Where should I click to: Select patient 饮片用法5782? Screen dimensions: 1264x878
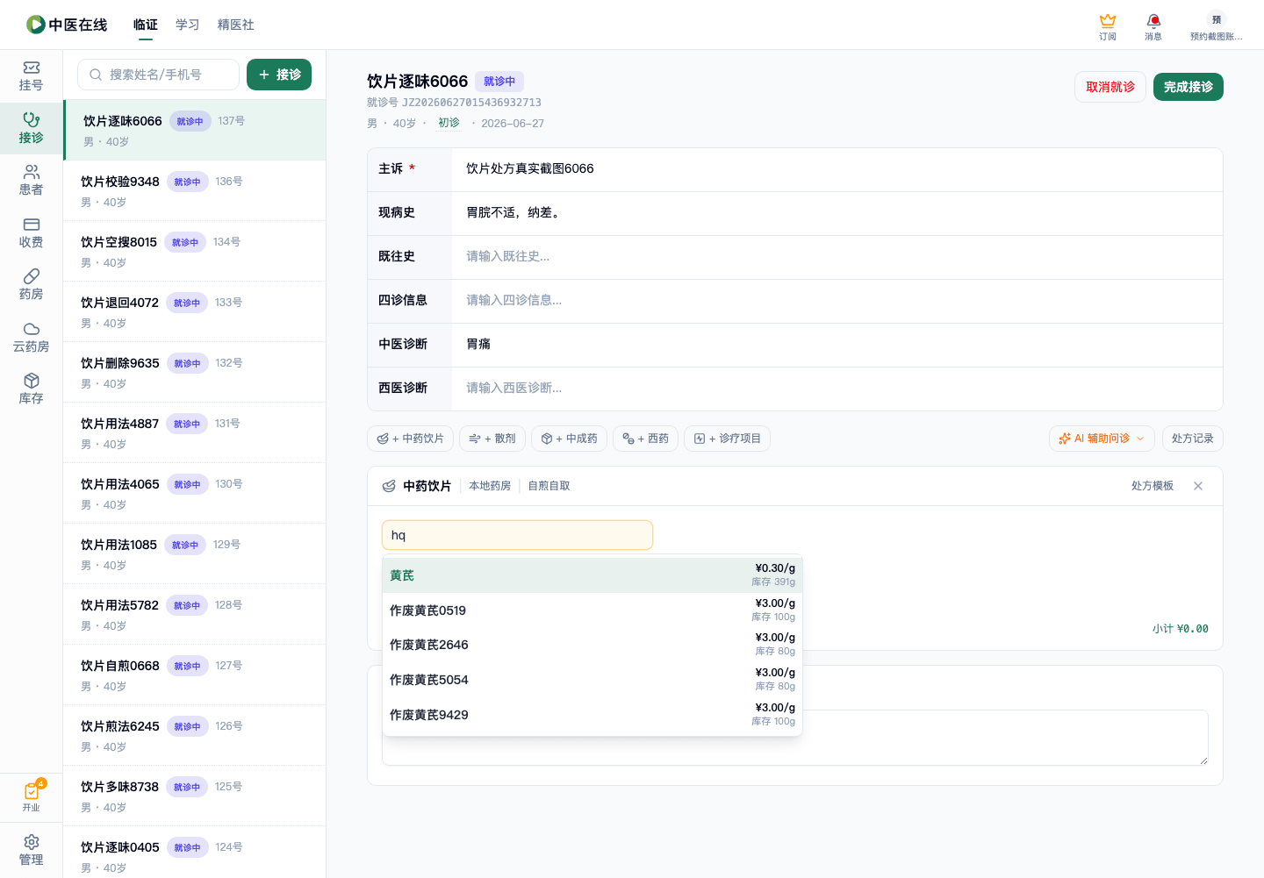point(195,614)
